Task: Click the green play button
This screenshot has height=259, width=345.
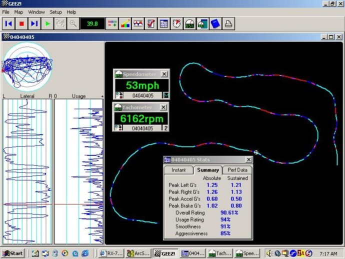Action: tap(47, 23)
